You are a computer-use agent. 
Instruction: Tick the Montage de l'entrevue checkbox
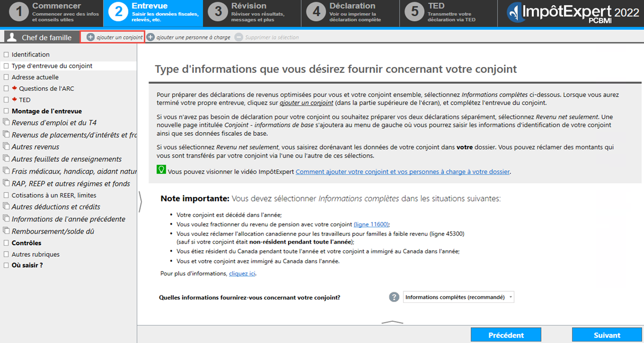(x=6, y=111)
